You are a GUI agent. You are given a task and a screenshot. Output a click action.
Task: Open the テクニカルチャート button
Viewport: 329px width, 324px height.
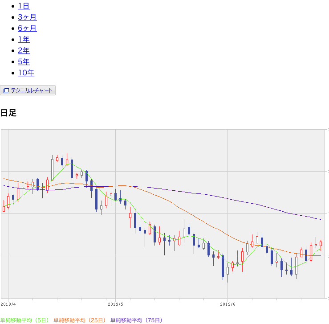[28, 90]
